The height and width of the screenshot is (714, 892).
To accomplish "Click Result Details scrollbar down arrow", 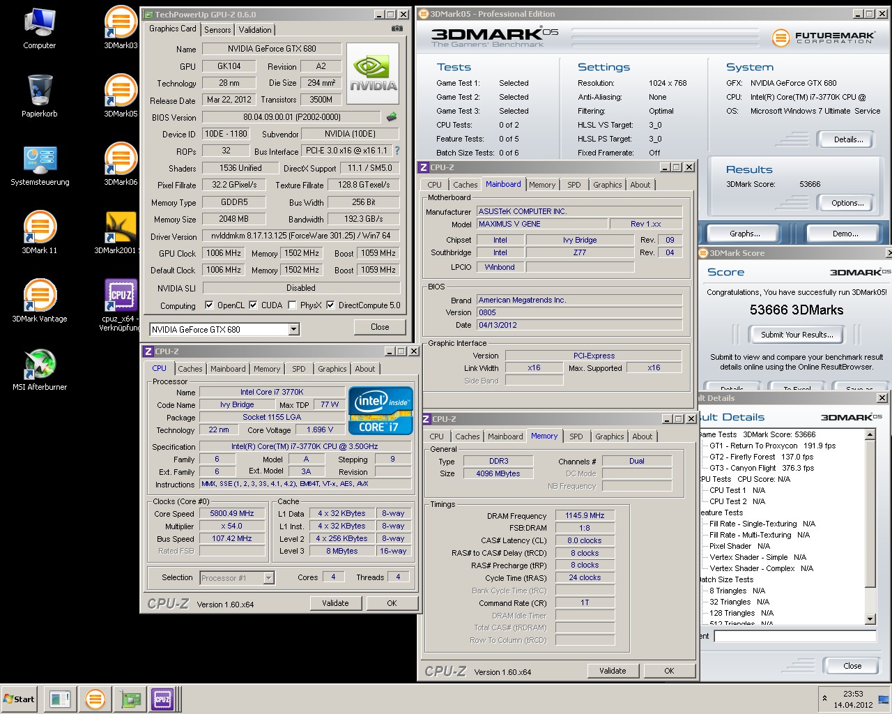I will point(870,618).
